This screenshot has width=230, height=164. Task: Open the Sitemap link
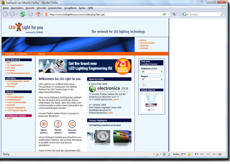pyautogui.click(x=144, y=46)
